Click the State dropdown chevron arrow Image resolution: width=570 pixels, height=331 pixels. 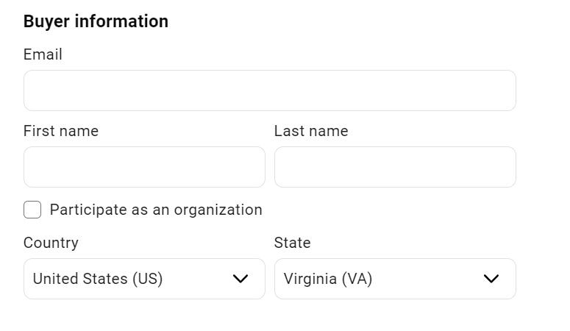[x=491, y=279]
